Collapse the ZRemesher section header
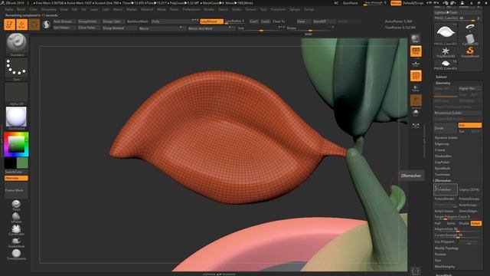The width and height of the screenshot is (490, 276). [x=443, y=181]
